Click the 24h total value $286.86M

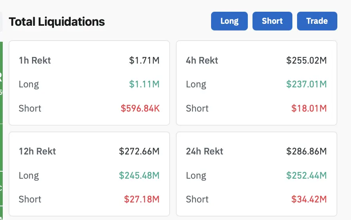(x=306, y=151)
